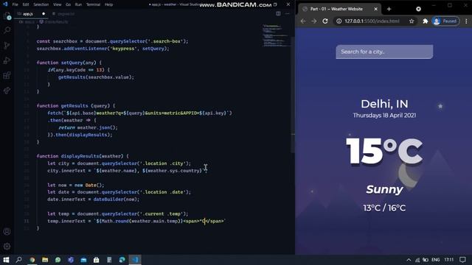The height and width of the screenshot is (265, 472).
Task: Click the browser Back arrow
Action: coord(303,21)
